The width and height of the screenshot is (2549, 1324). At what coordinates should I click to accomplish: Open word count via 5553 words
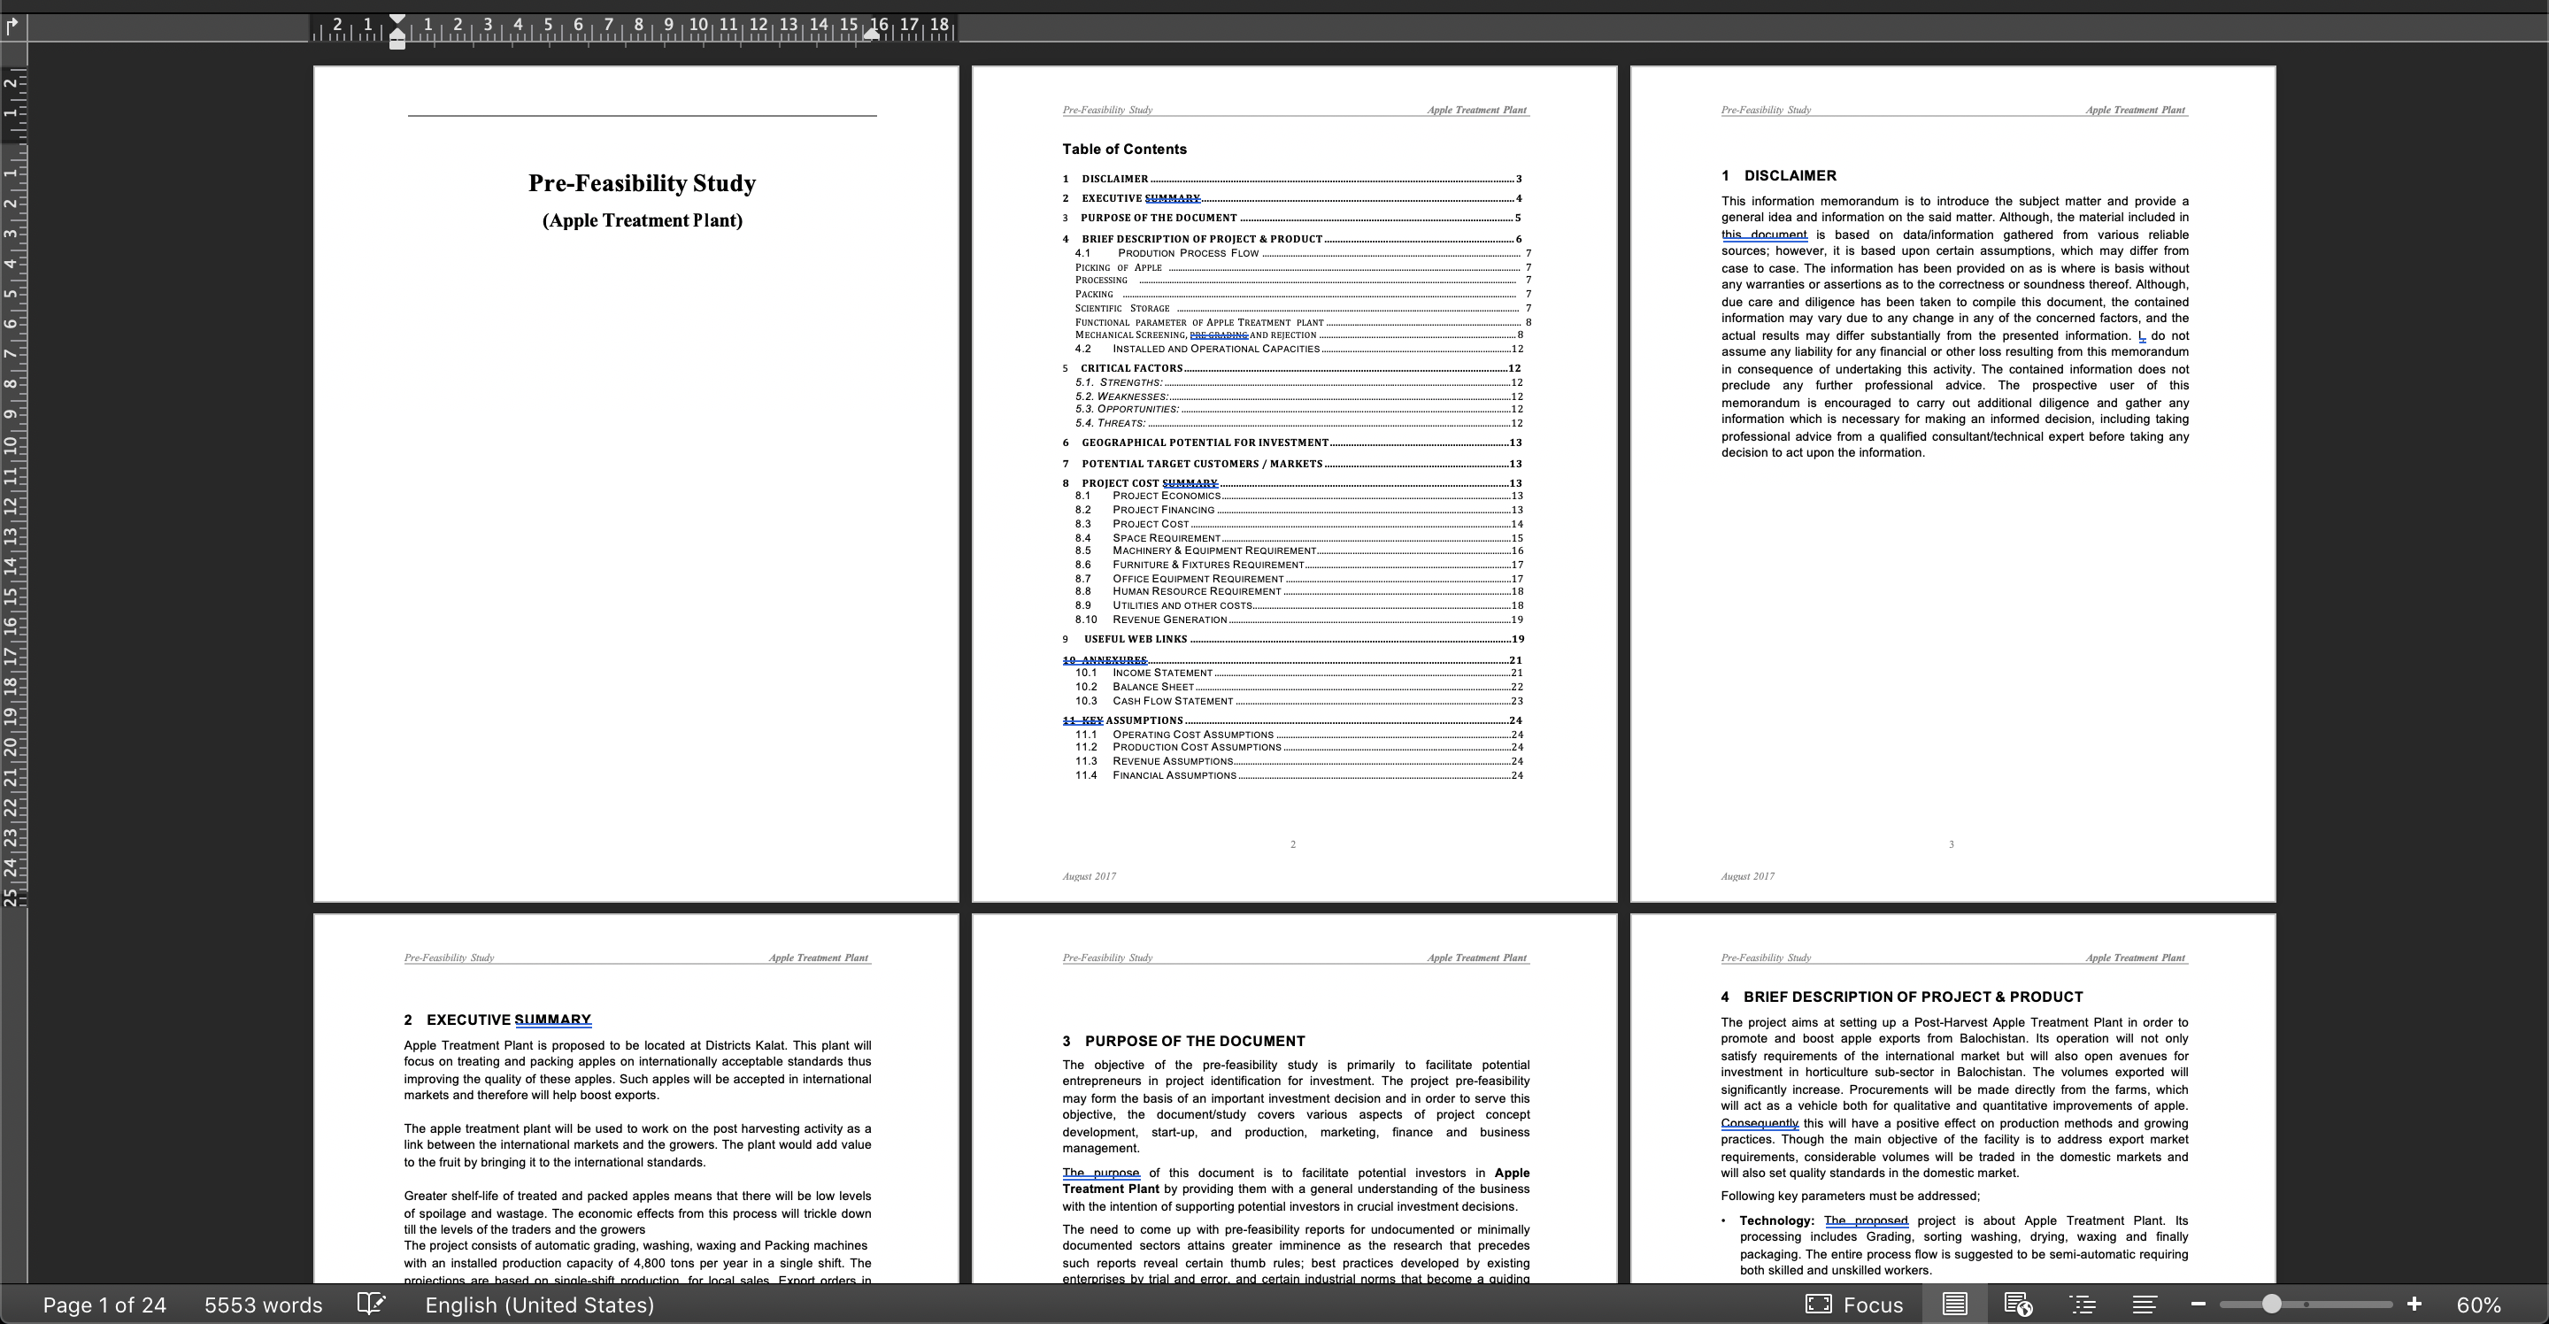[x=263, y=1305]
